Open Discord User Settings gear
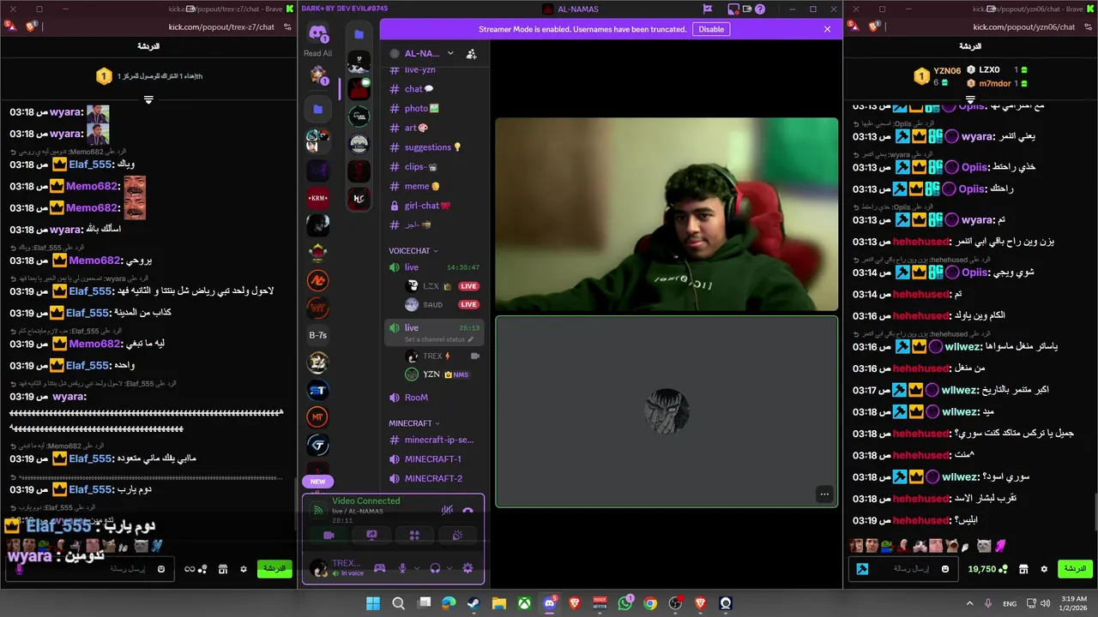 [x=468, y=568]
